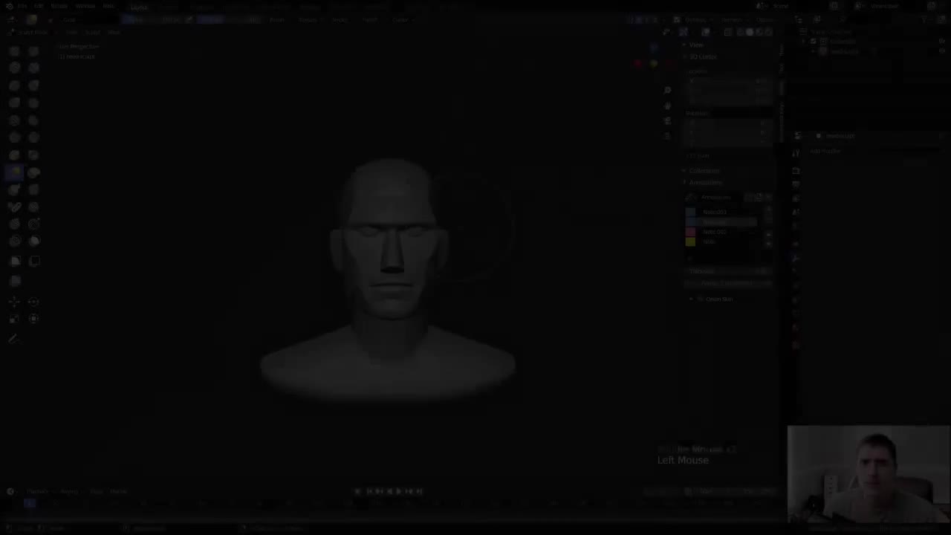Switch to the Layout workspace tab
Screen dimensions: 951x535
click(139, 6)
